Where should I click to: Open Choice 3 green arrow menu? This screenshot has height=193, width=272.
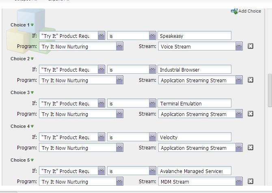click(x=32, y=93)
